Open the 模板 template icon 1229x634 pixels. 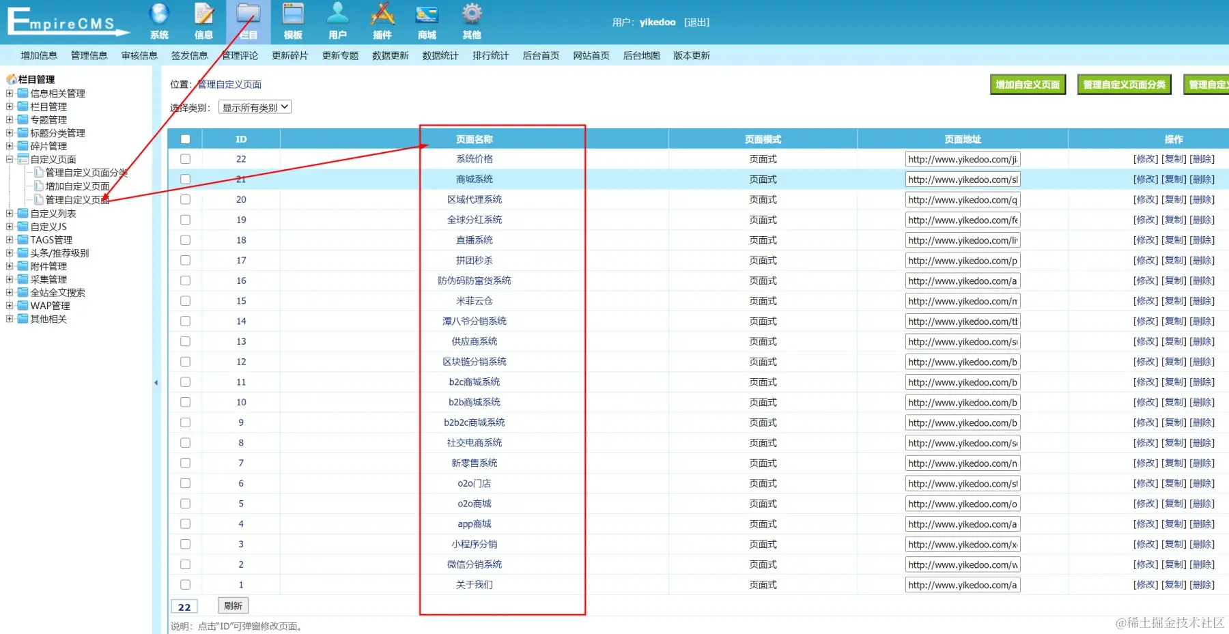[x=293, y=14]
